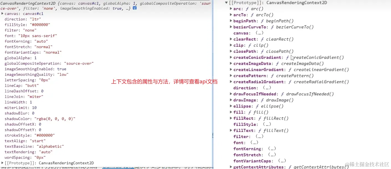Image resolution: width=391 pixels, height=169 pixels.
Task: Invoke the fillStyle getter (…) in prototype
Action: click(x=267, y=124)
